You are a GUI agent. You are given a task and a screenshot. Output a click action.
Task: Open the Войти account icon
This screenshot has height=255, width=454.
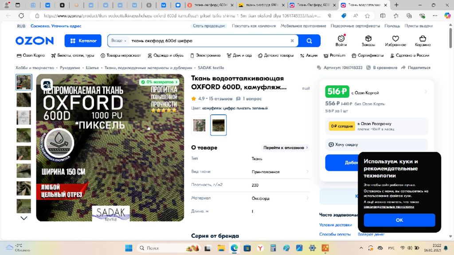(341, 40)
